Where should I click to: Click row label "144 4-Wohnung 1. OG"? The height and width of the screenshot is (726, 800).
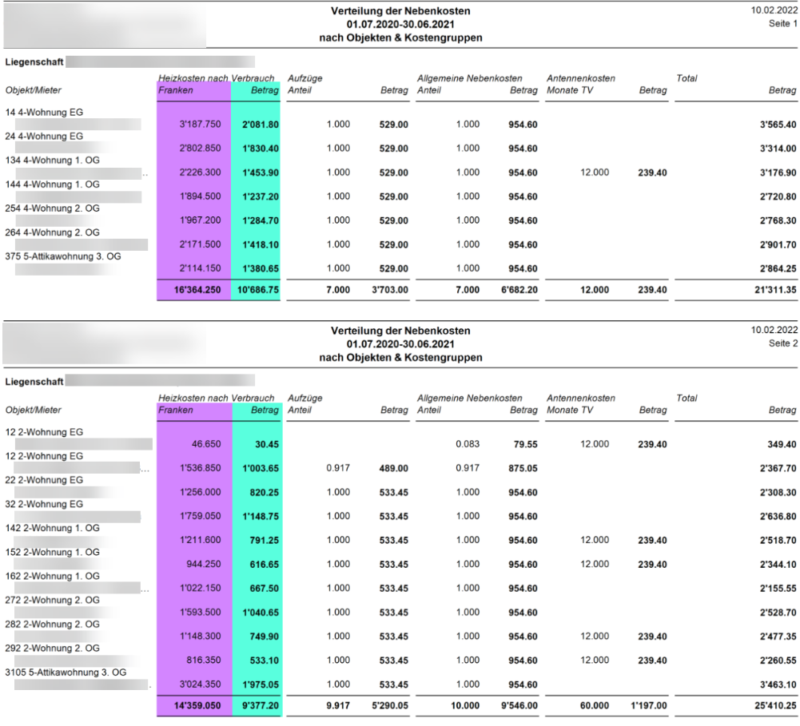[x=53, y=184]
